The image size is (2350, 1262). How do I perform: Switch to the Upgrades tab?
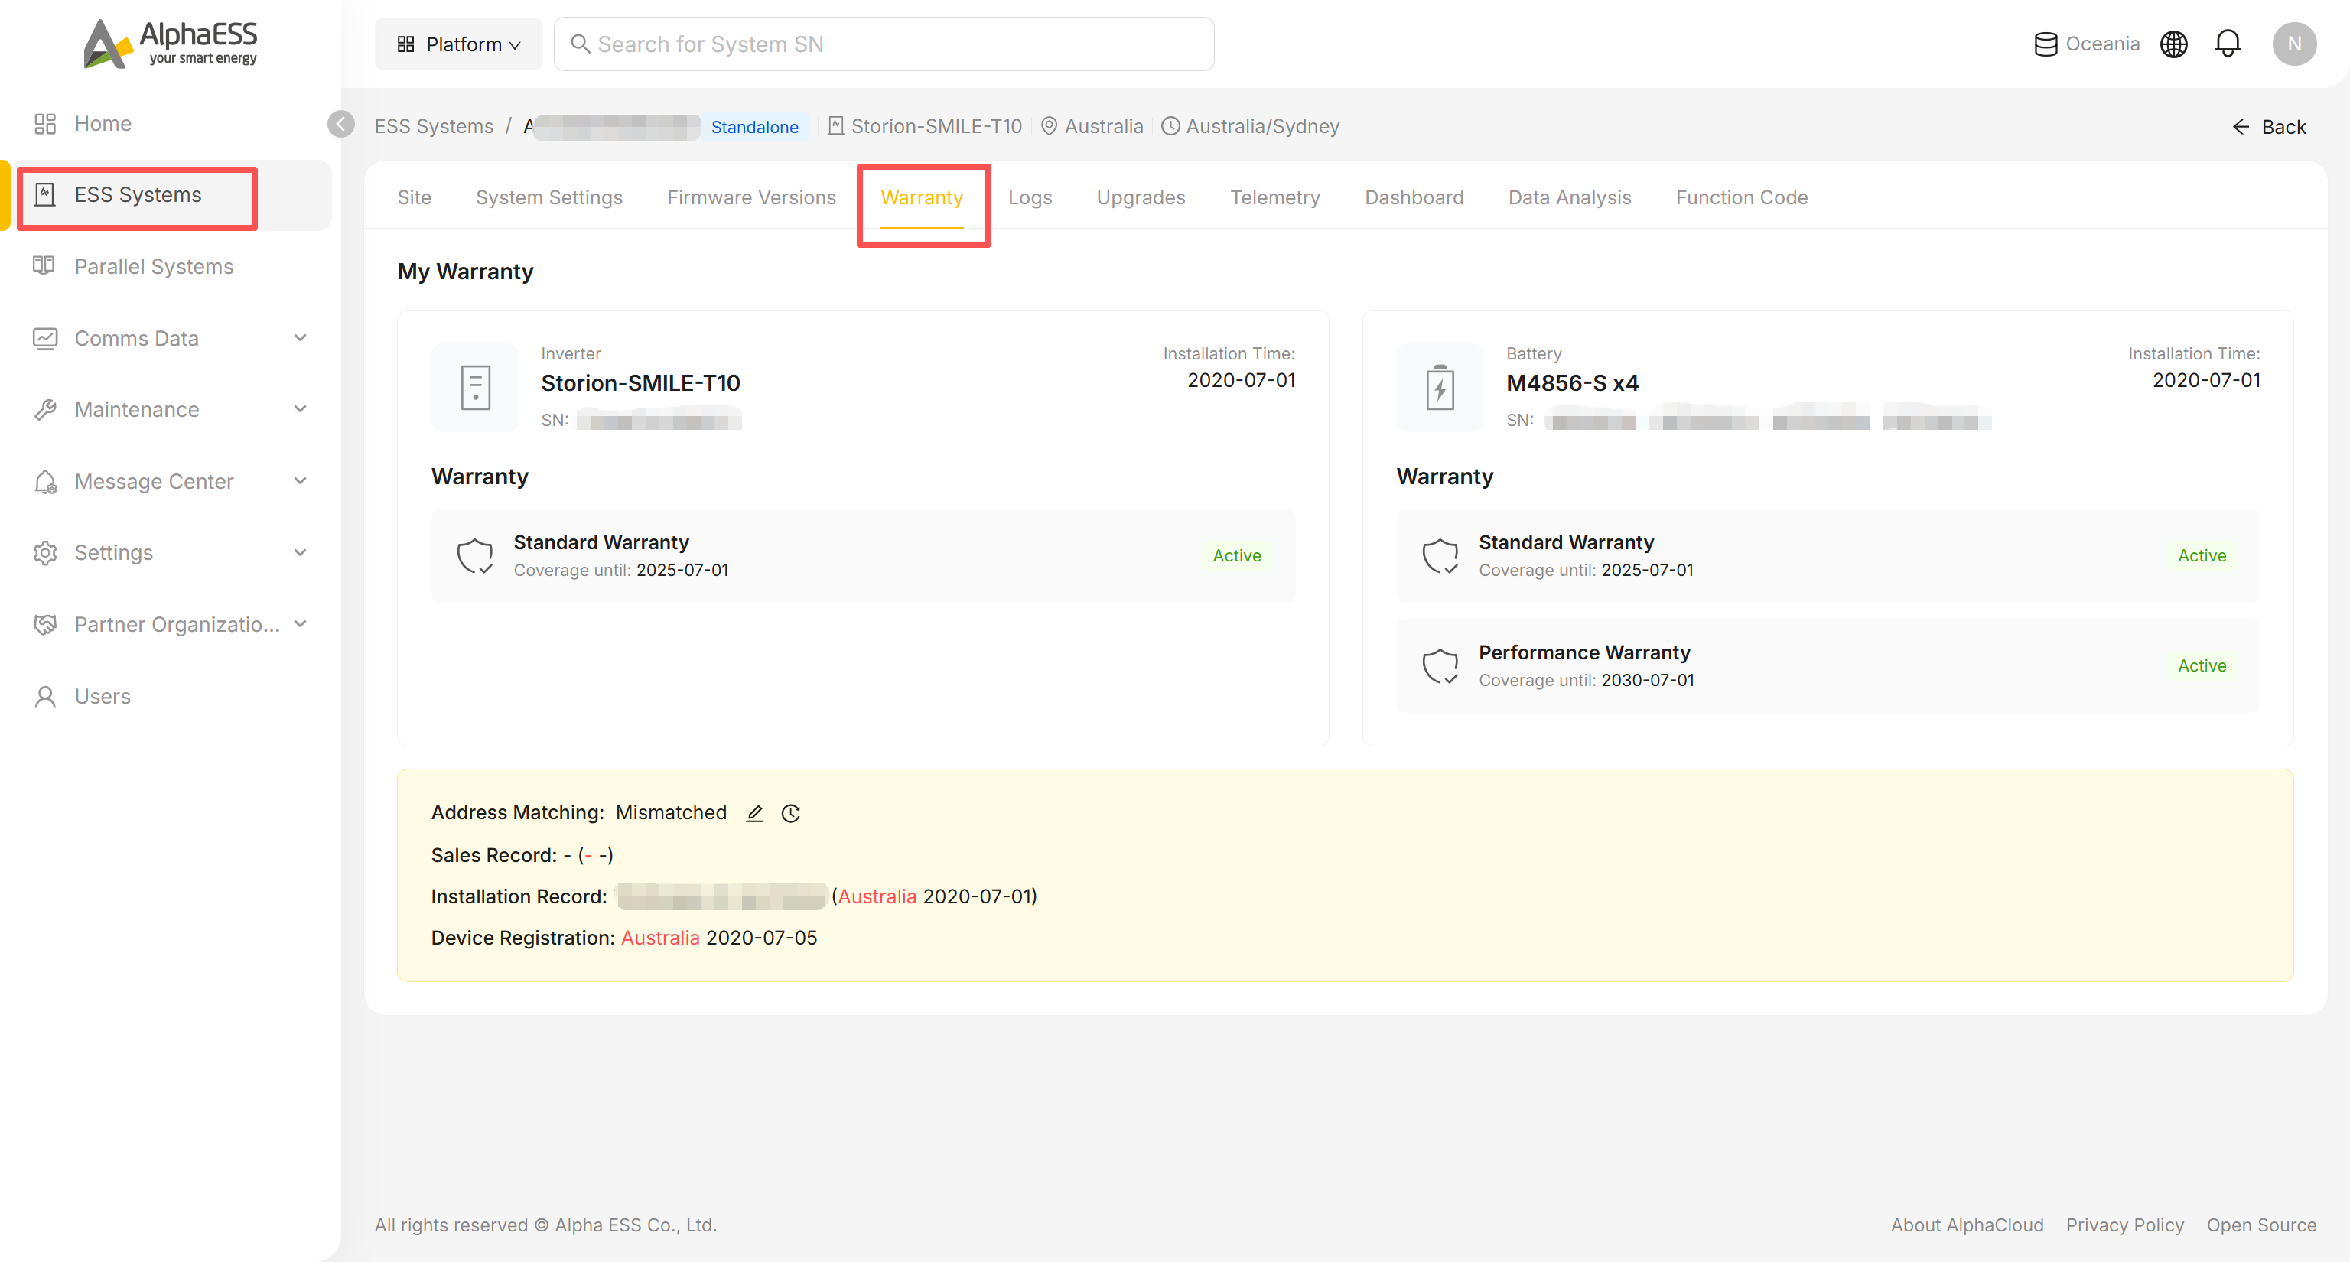click(x=1141, y=198)
